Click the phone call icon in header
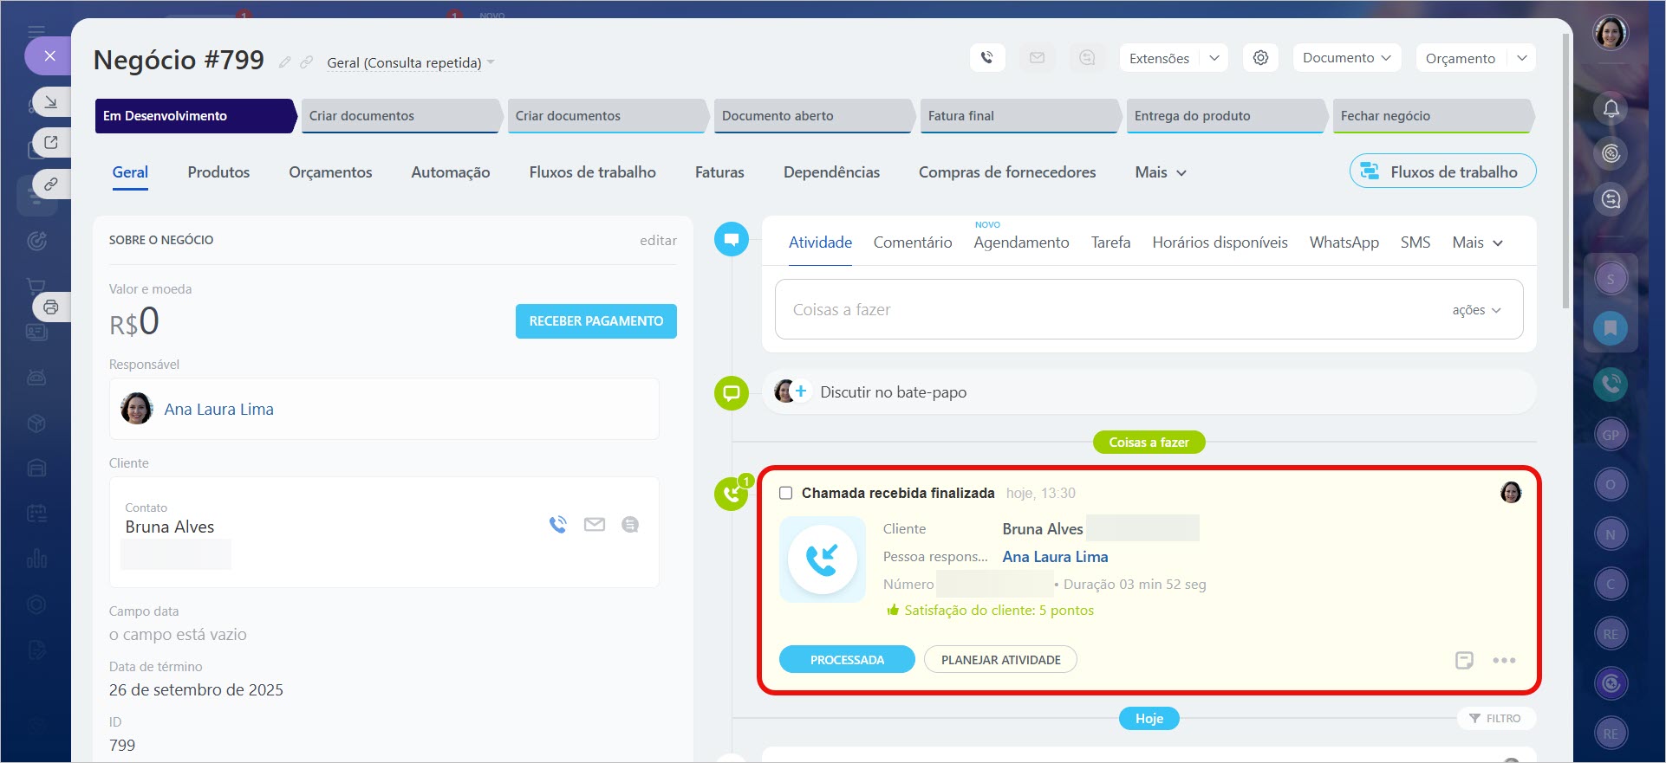Screen dimensions: 1666x763 tap(986, 58)
